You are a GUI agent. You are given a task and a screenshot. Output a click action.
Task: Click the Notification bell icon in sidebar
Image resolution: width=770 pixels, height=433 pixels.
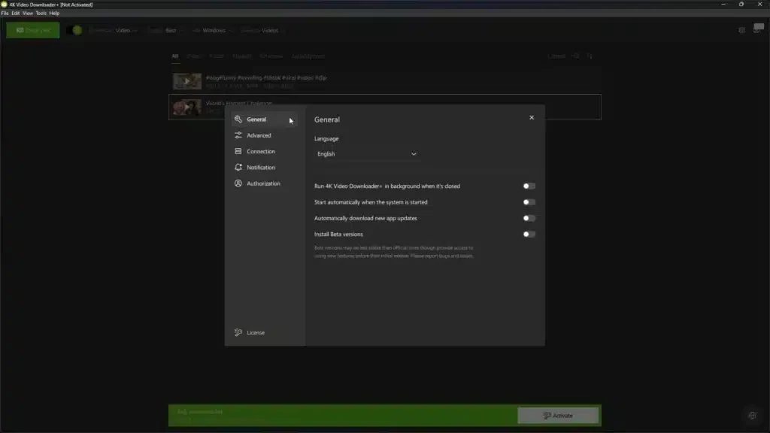[x=238, y=168]
